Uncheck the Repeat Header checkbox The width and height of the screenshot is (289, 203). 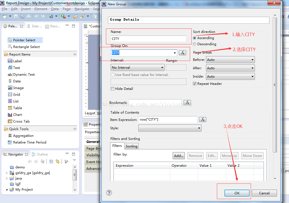coord(195,84)
